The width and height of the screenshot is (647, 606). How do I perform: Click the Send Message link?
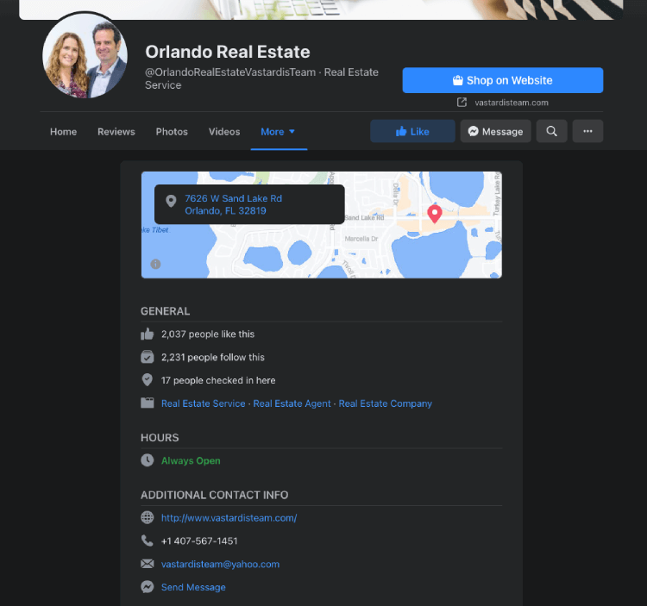[193, 587]
